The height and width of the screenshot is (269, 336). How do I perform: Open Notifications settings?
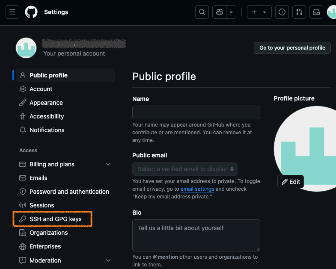click(65, 130)
